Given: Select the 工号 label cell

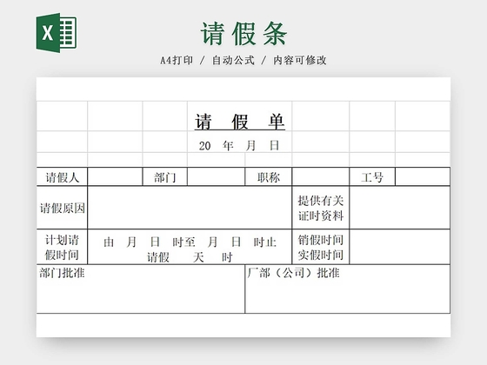Looking at the screenshot, I should (x=372, y=177).
